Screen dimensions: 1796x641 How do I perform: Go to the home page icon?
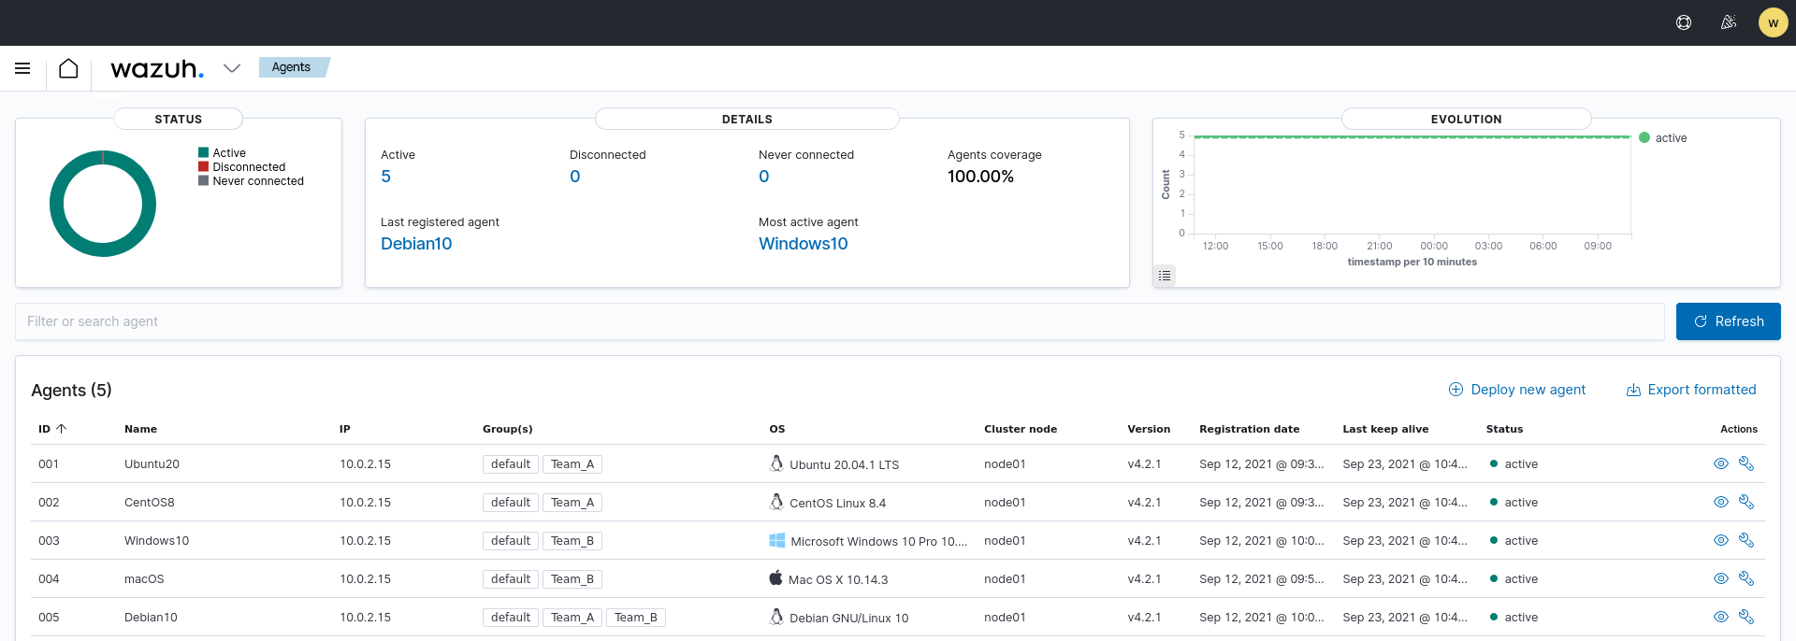68,68
